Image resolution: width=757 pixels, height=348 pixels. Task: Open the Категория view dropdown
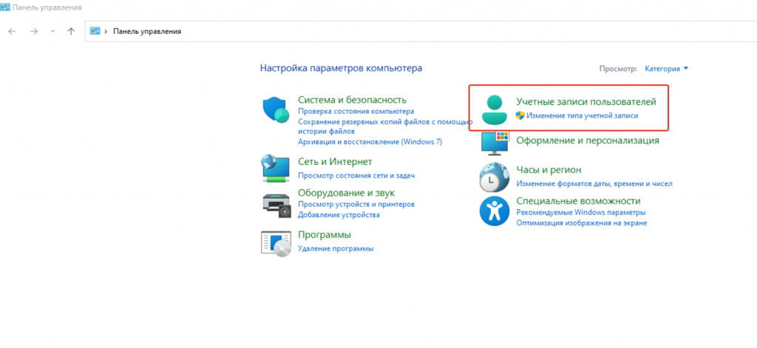666,69
